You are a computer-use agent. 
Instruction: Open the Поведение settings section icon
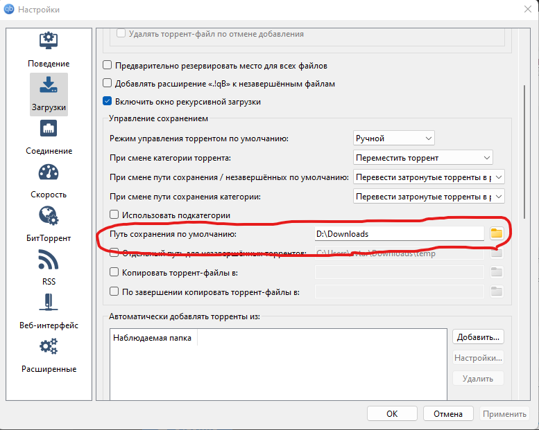click(49, 40)
